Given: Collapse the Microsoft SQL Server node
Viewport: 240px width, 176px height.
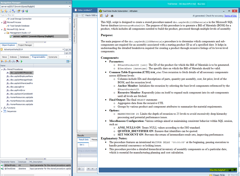Looking at the screenshot, I should click(2, 29).
